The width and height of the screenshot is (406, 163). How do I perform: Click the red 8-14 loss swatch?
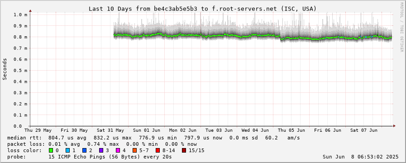(x=158, y=150)
